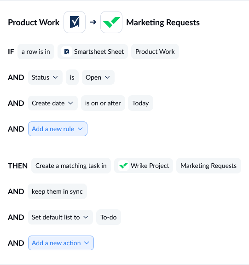The width and height of the screenshot is (249, 265).
Task: Click the 'keep them in sync' chip
Action: (57, 191)
